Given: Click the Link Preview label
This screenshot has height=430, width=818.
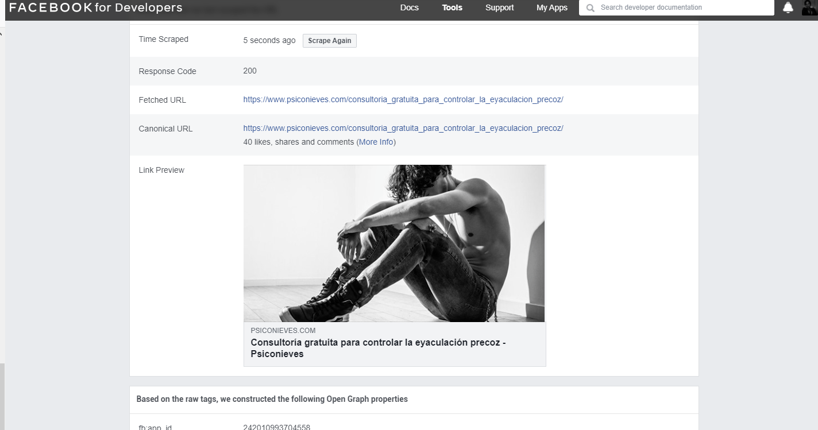Looking at the screenshot, I should pyautogui.click(x=161, y=170).
